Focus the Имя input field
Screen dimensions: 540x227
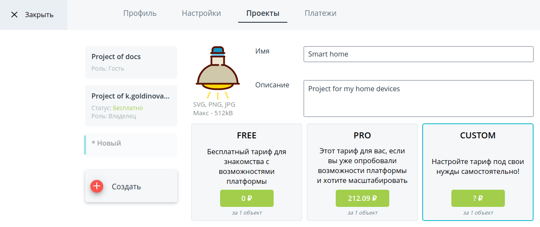418,54
